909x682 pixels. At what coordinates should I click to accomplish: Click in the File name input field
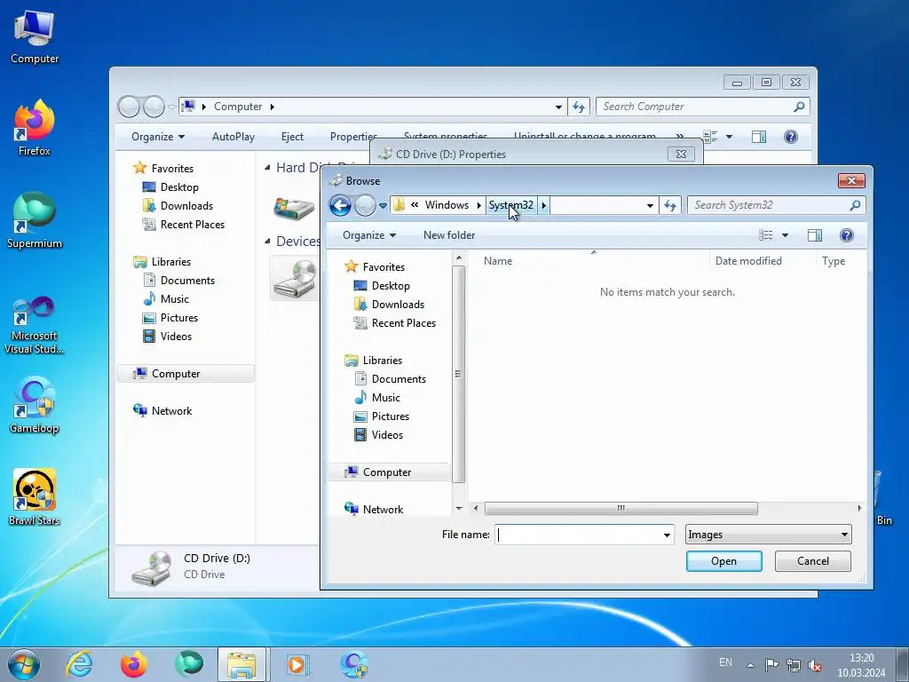pyautogui.click(x=577, y=535)
